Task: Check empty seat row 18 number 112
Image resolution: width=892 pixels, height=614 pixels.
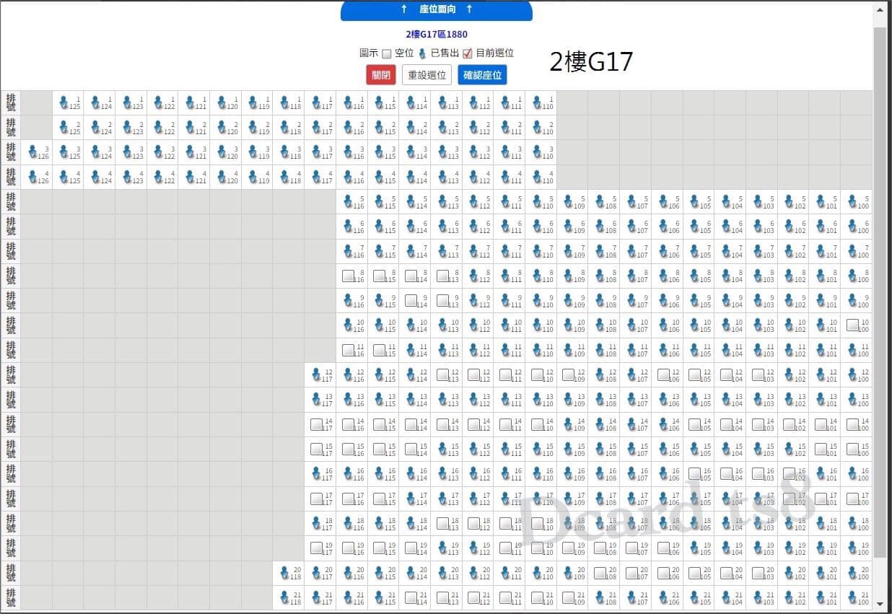Action: click(x=474, y=523)
